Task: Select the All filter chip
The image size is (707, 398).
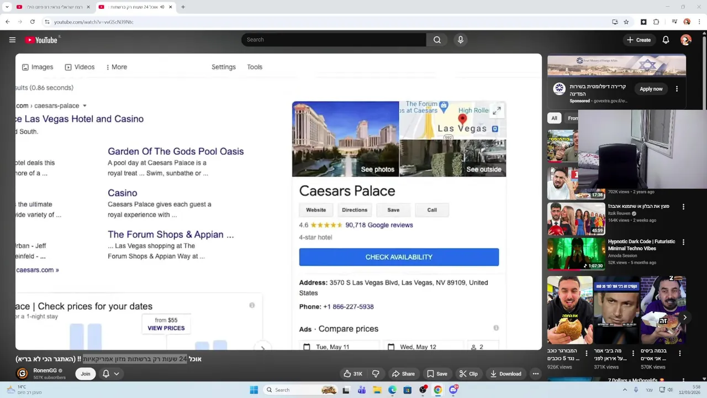Action: [x=554, y=118]
